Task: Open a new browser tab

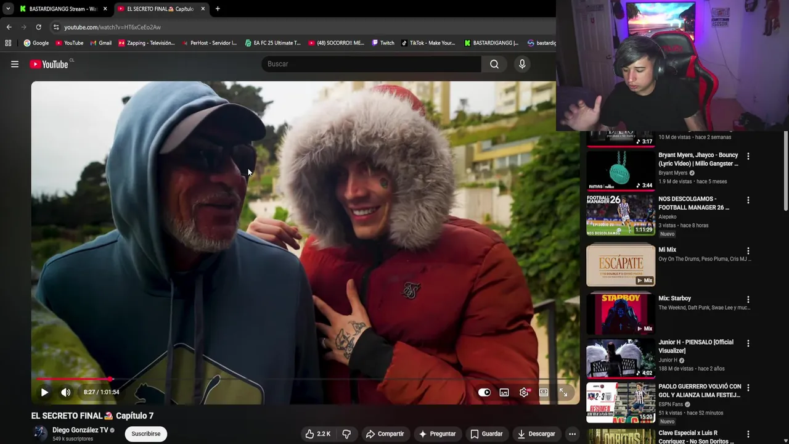Action: [x=218, y=9]
